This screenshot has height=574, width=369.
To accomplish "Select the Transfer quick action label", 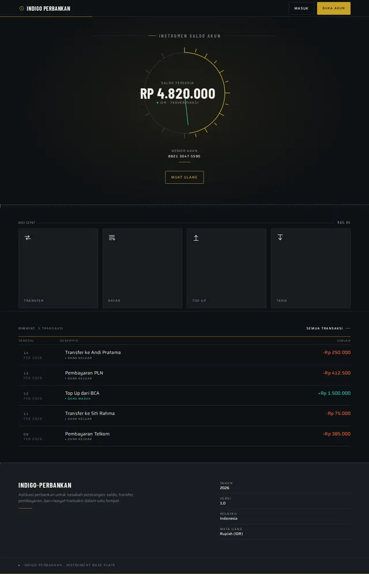I will point(34,300).
